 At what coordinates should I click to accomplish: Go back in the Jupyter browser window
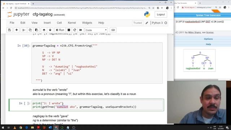(3, 8)
